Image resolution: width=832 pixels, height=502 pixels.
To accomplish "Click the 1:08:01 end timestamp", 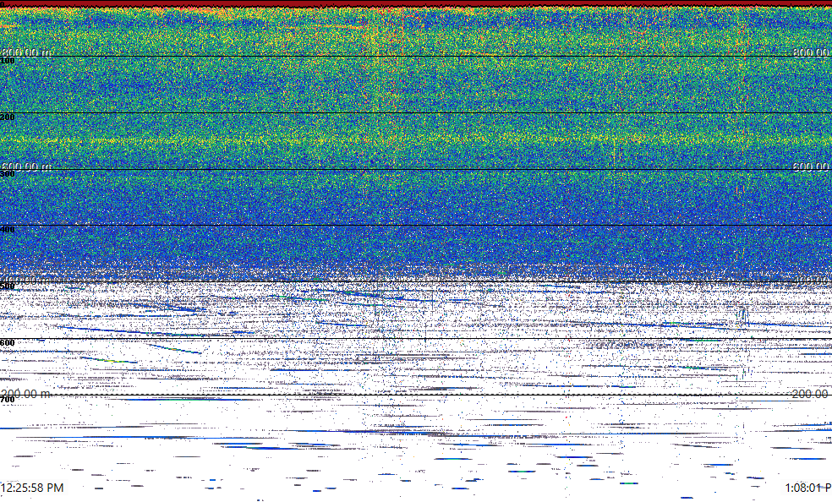I will [807, 488].
